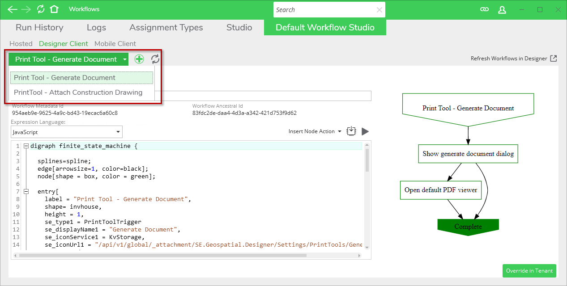Click the back arrow navigation icon

(x=13, y=9)
